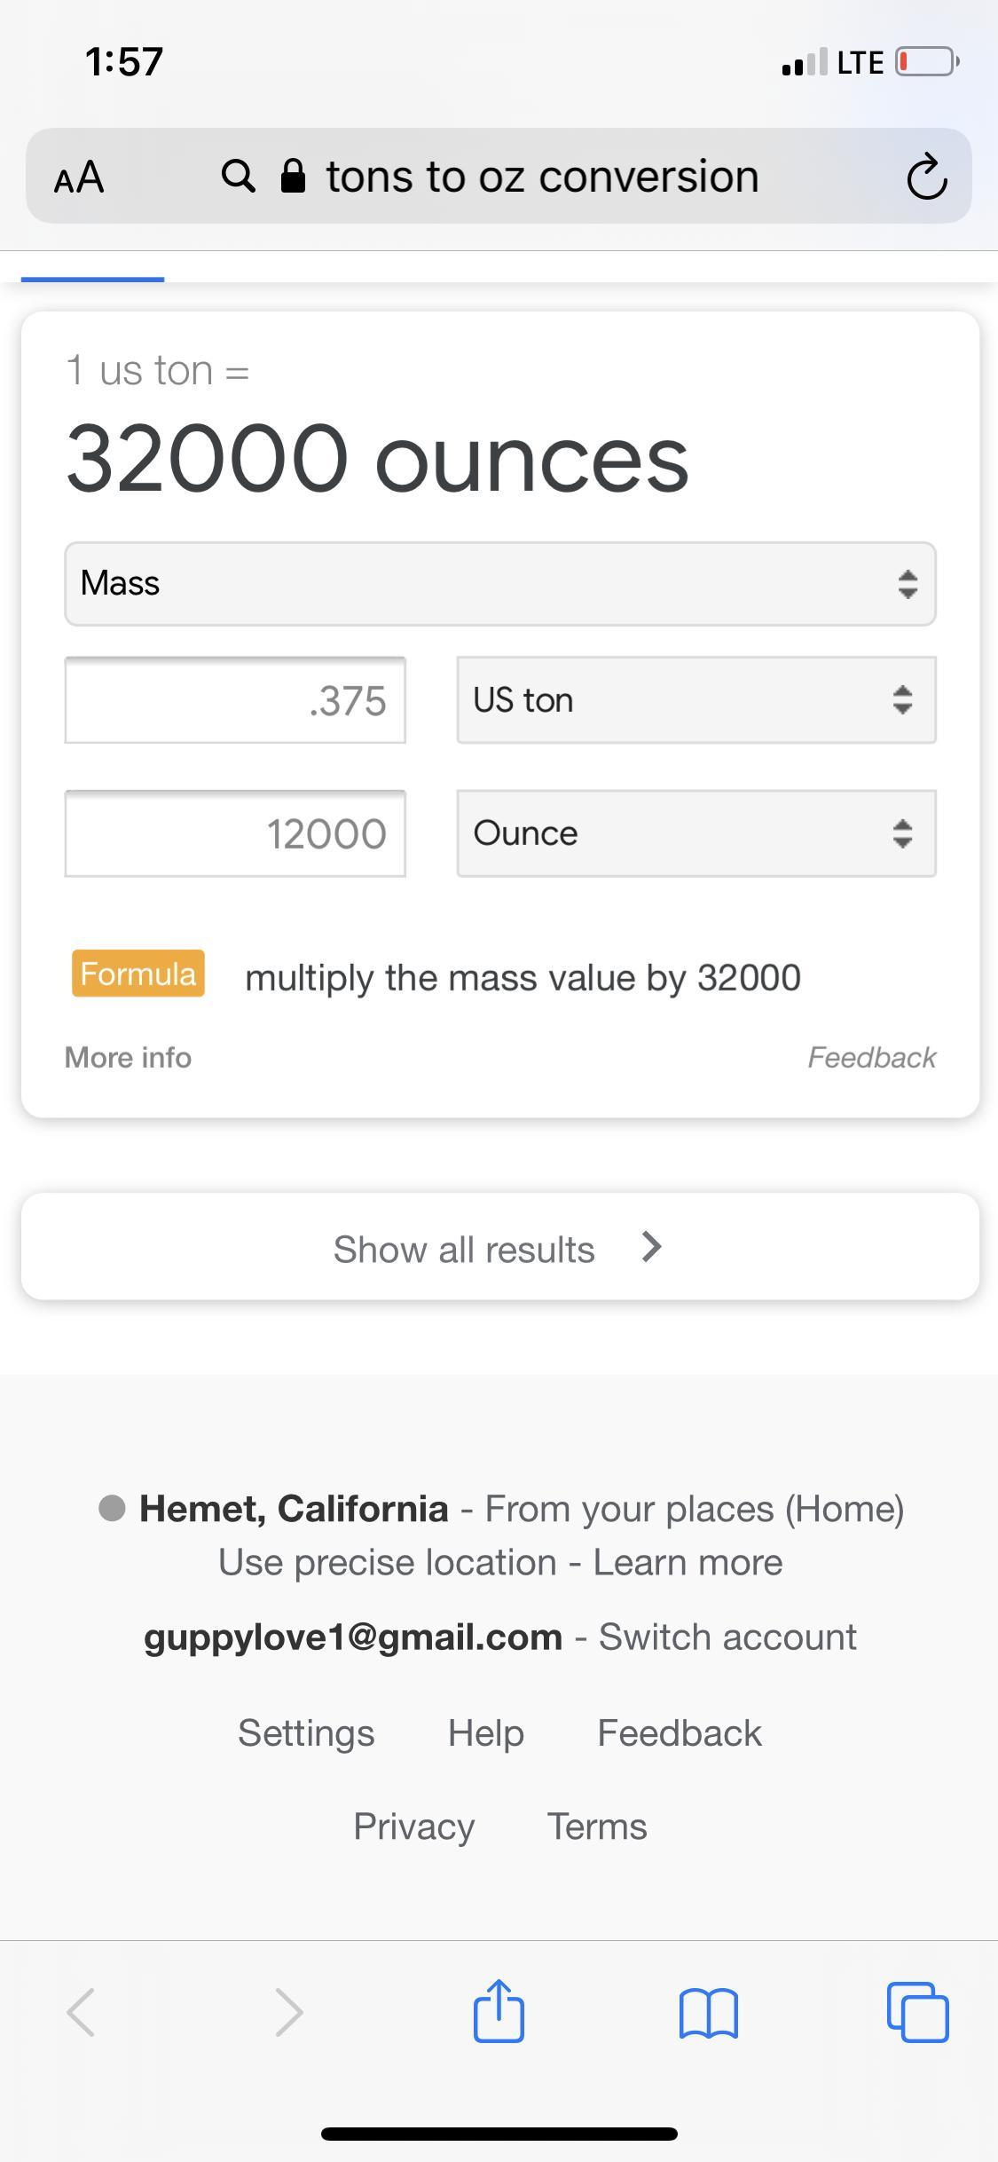
Task: Open the Mass category dropdown
Action: point(499,584)
